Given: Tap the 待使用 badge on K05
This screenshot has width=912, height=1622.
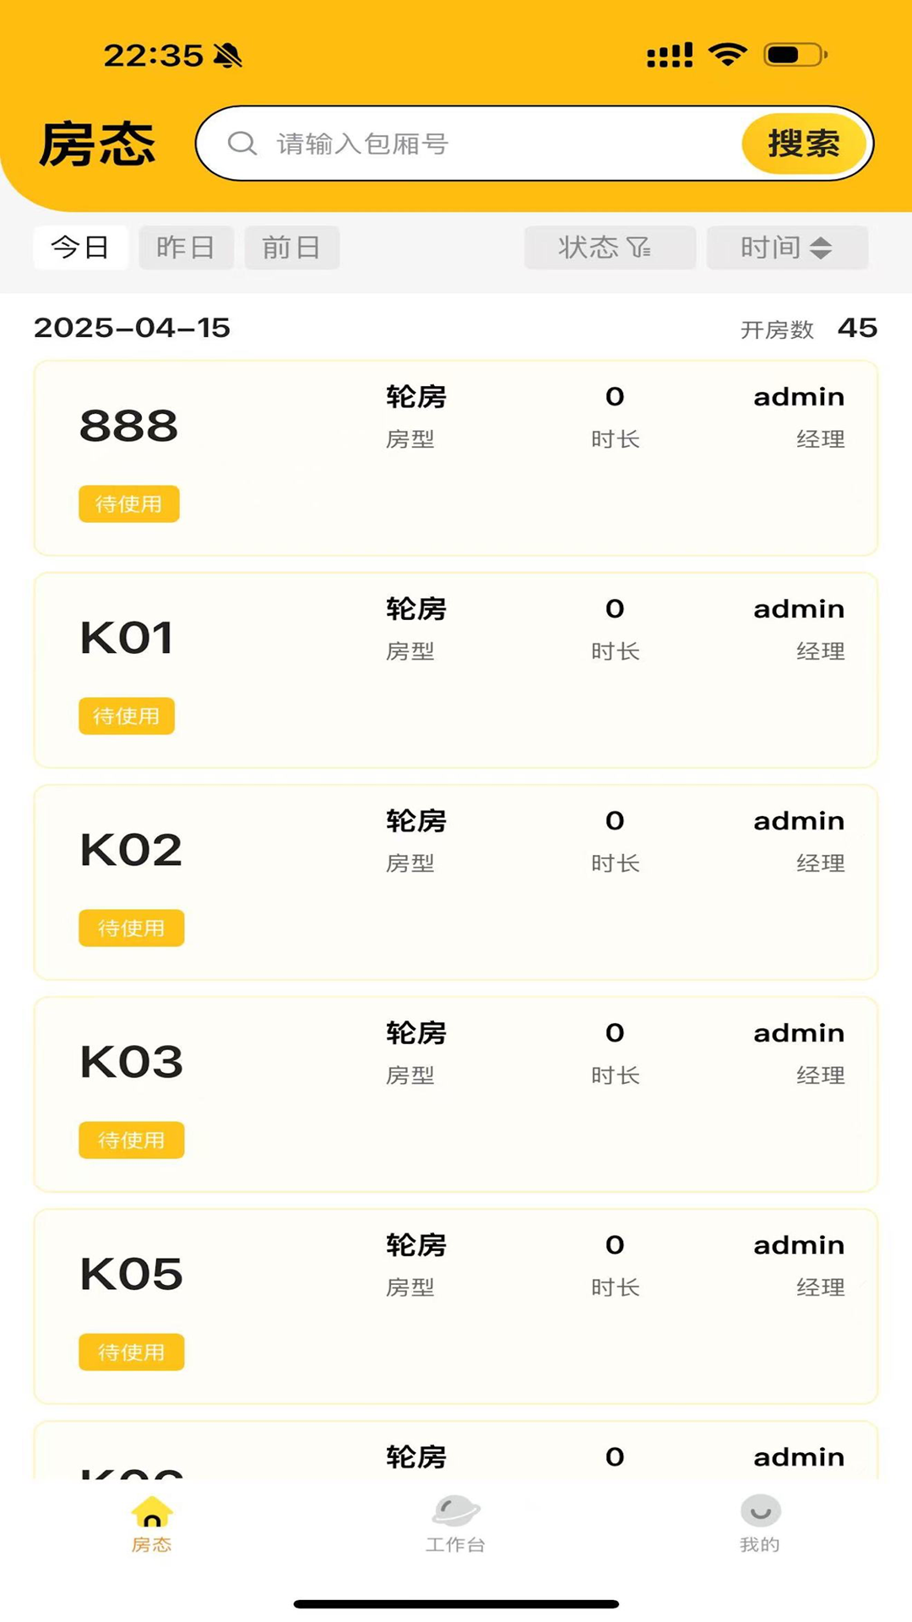Looking at the screenshot, I should [132, 1353].
